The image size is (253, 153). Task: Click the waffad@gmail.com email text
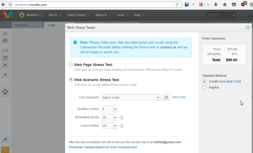coord(167,142)
